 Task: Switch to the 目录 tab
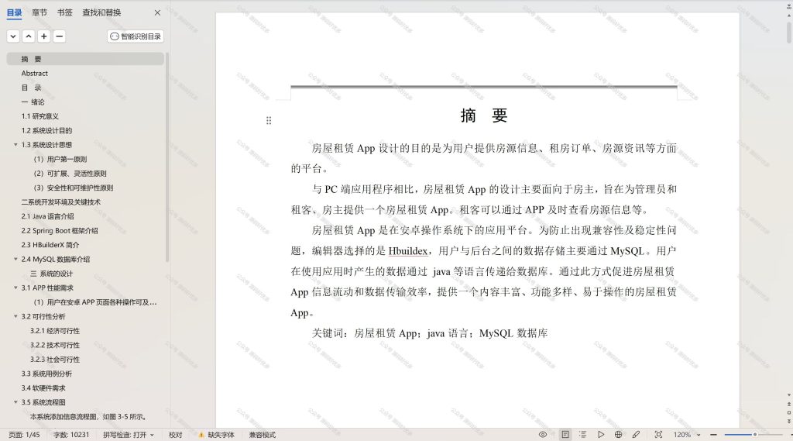pos(14,12)
